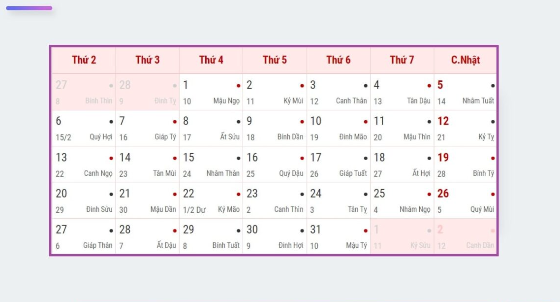Click the purple gradient bar at top-left
560x302 pixels.
[x=30, y=8]
